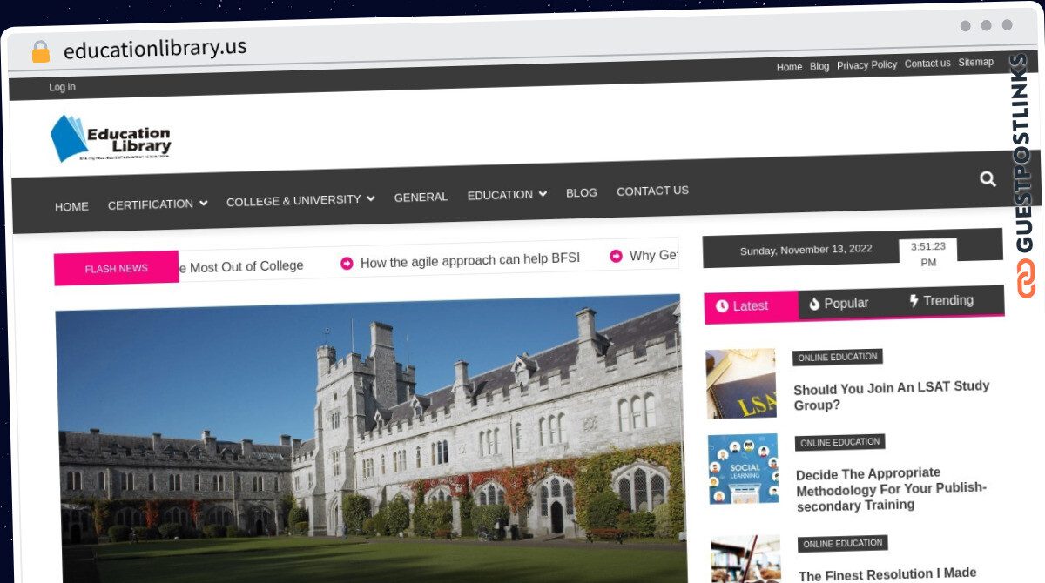Screen dimensions: 1045x583
Task: Open the HOME navigation item
Action: (x=71, y=206)
